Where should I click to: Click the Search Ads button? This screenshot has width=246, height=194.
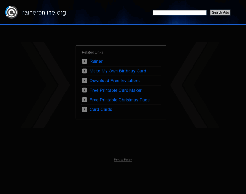(220, 12)
